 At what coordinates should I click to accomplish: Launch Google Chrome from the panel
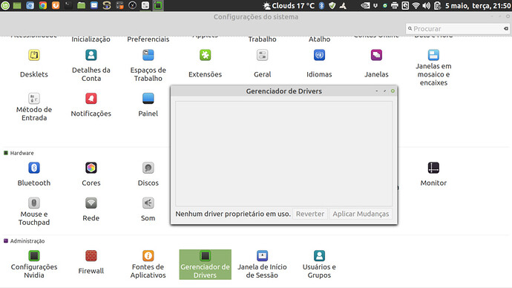43,5
